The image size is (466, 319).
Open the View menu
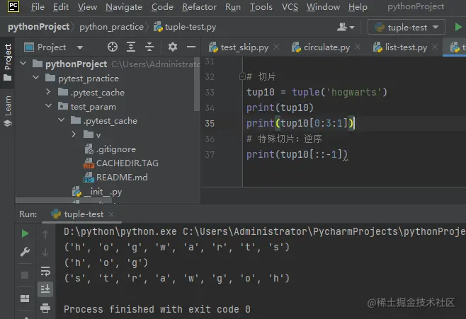[87, 7]
